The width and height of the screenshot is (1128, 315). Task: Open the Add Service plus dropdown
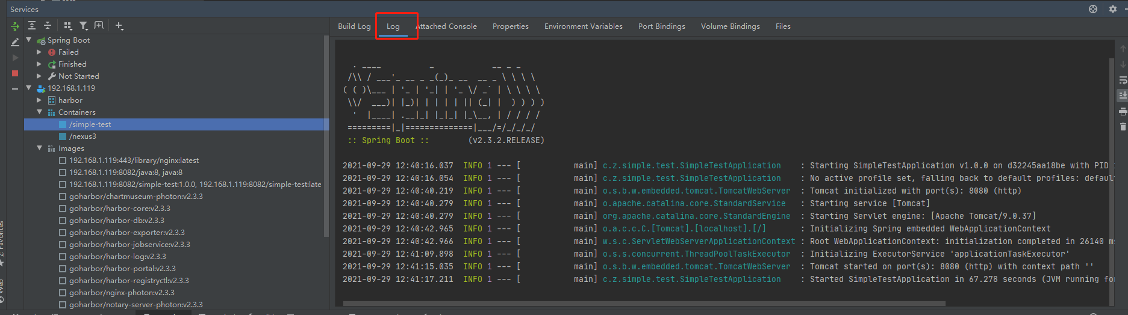[x=119, y=26]
